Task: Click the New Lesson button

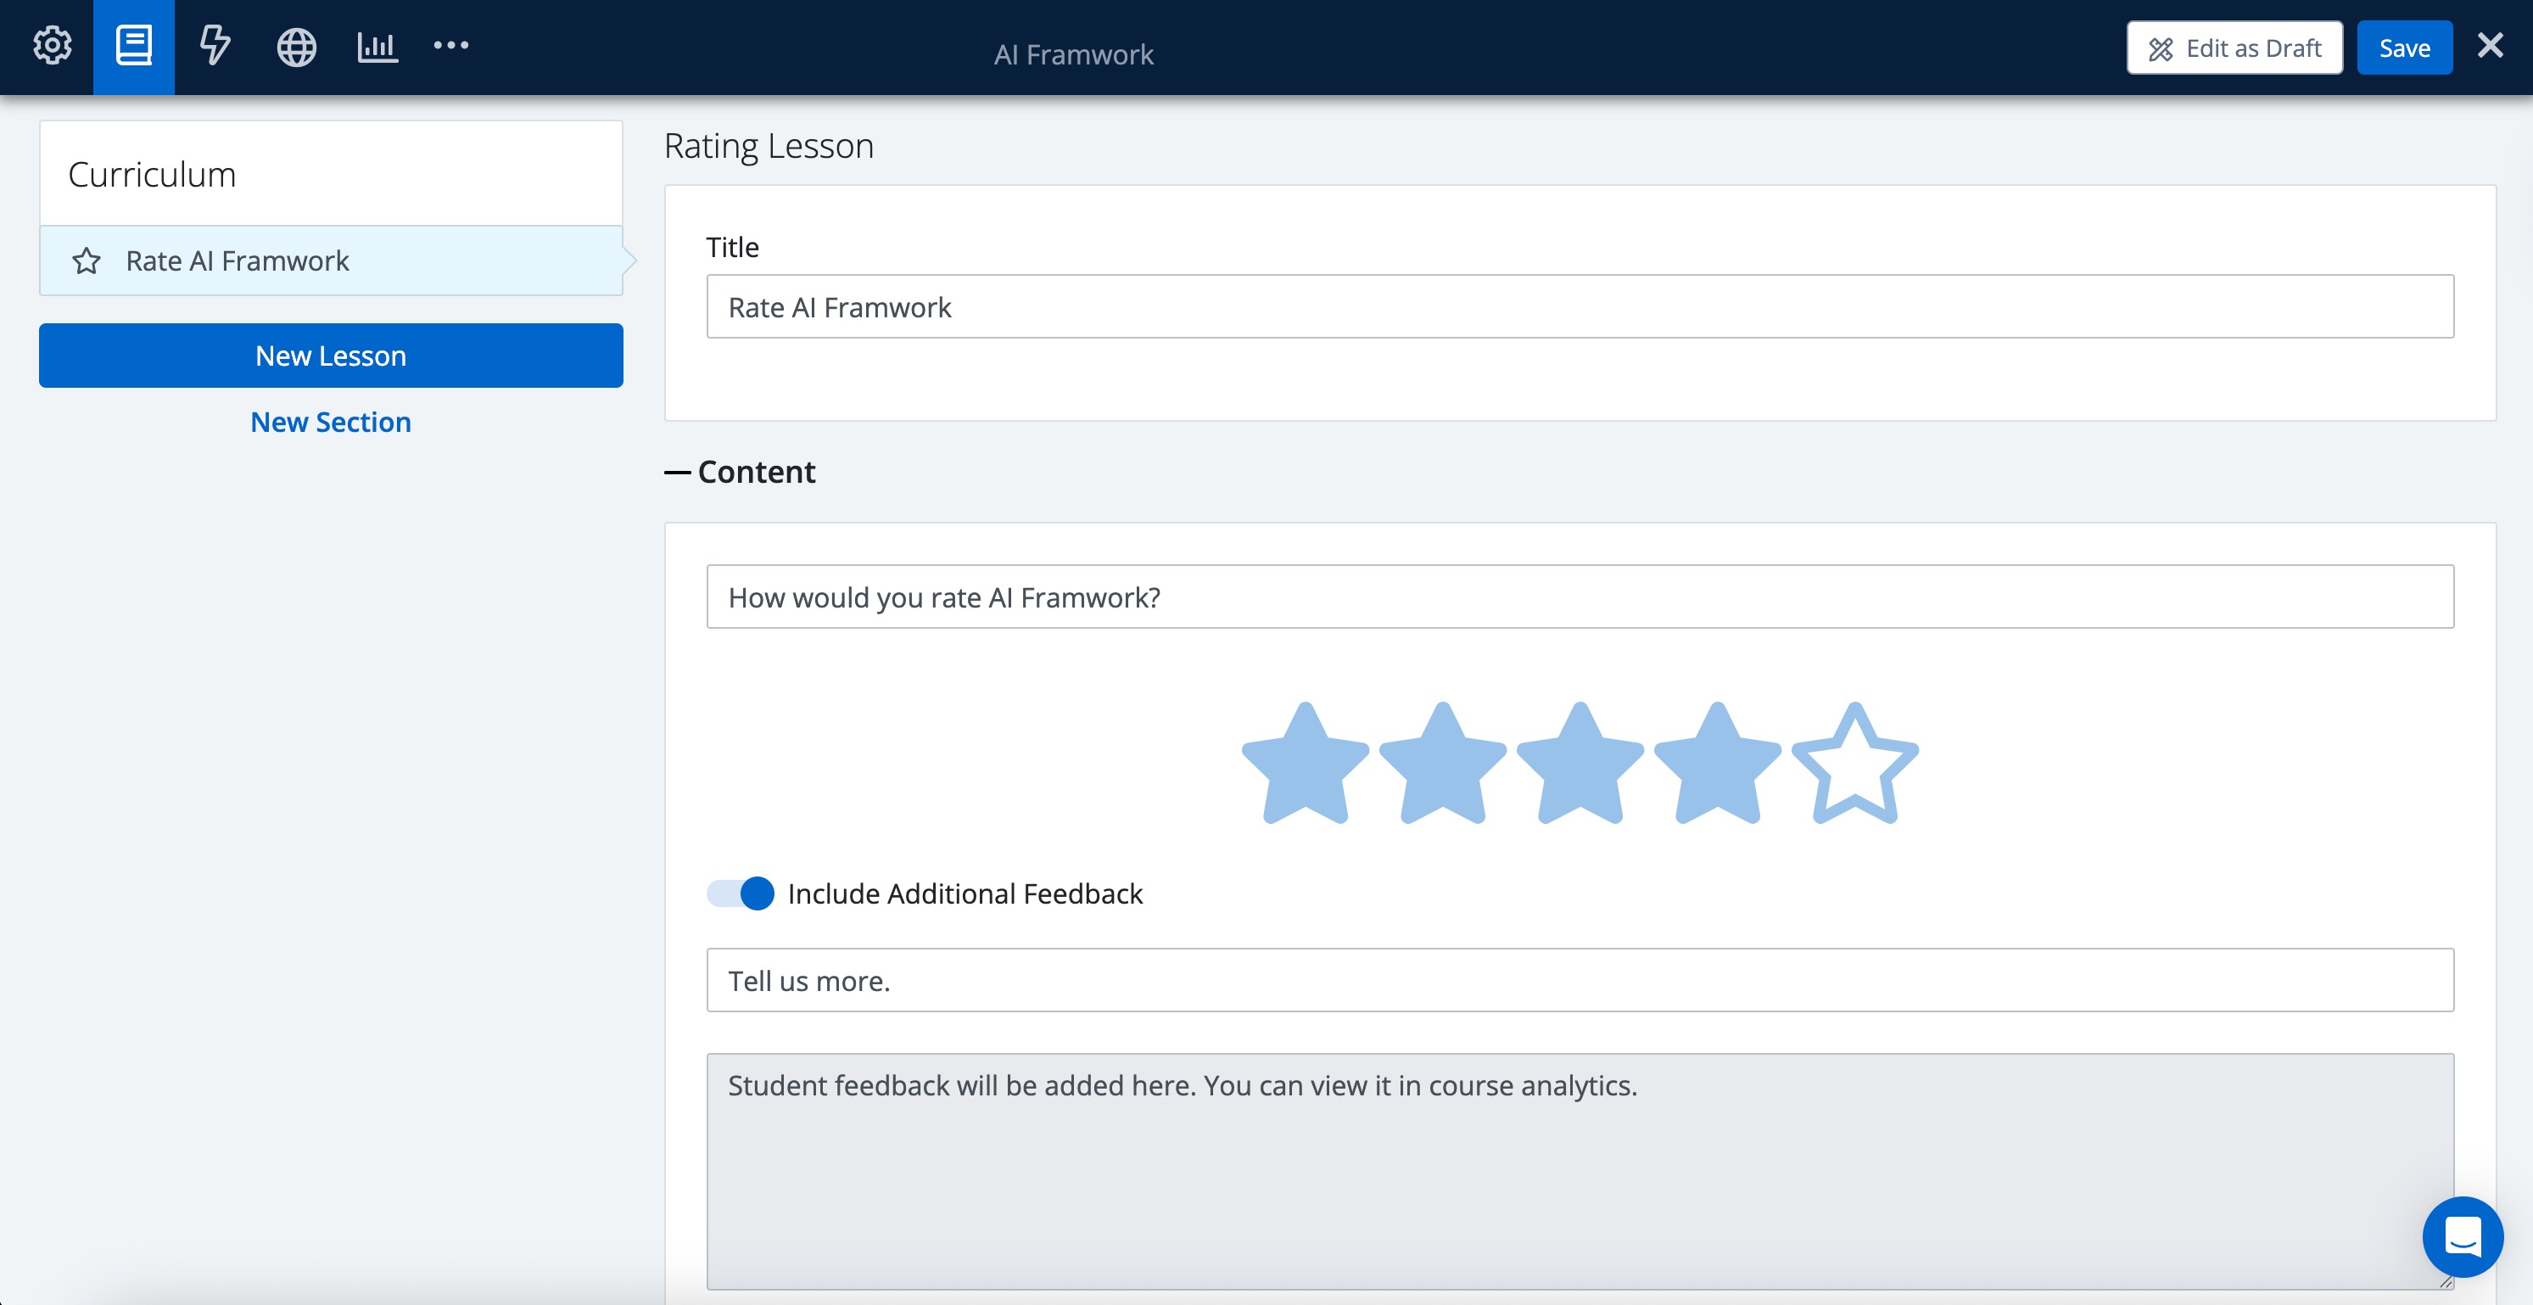Action: (x=330, y=355)
